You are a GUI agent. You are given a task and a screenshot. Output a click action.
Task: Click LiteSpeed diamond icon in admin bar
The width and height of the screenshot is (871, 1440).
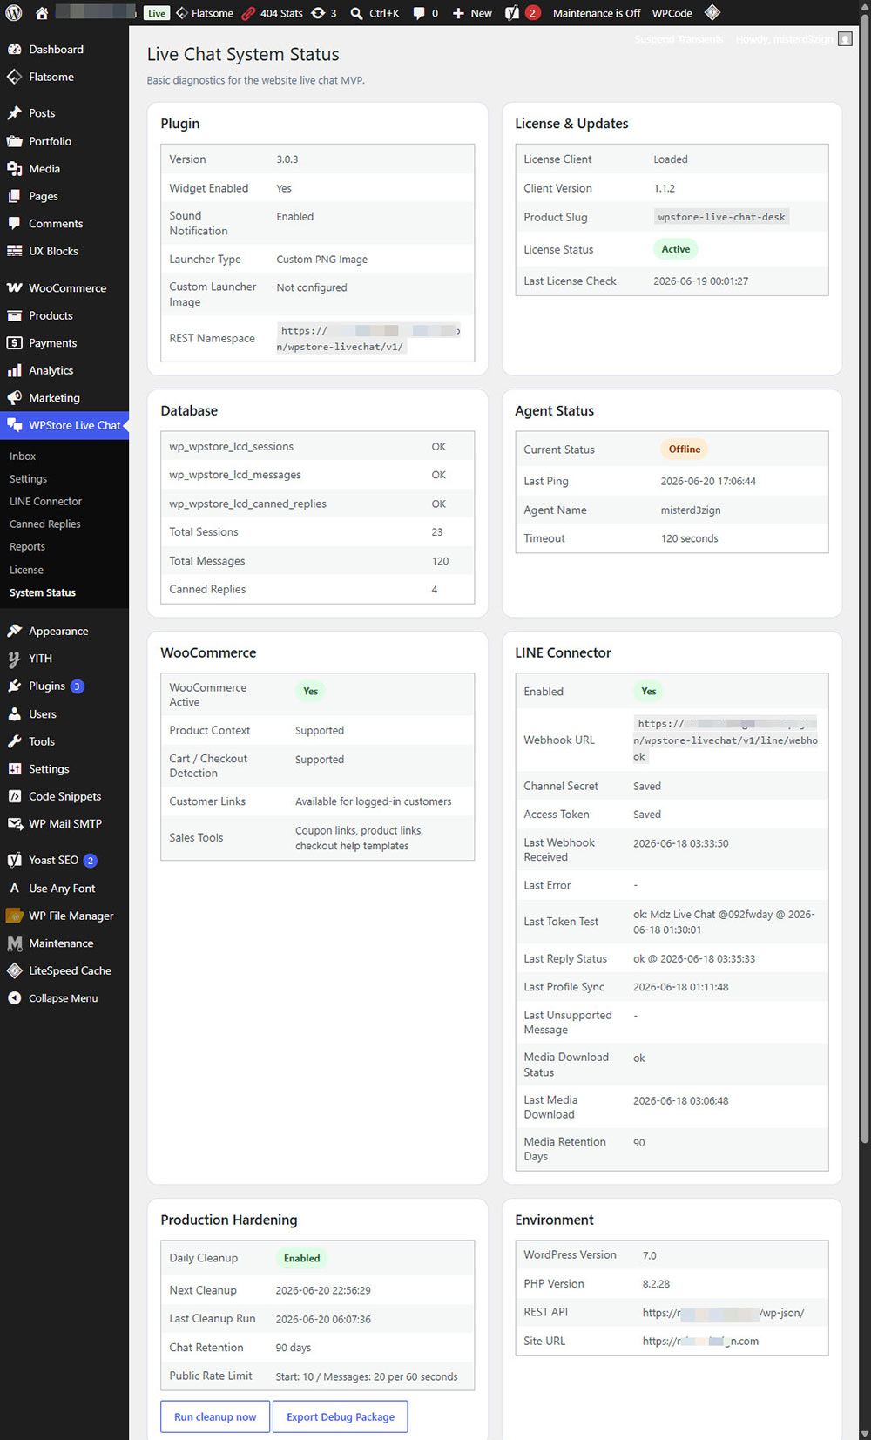click(x=712, y=13)
